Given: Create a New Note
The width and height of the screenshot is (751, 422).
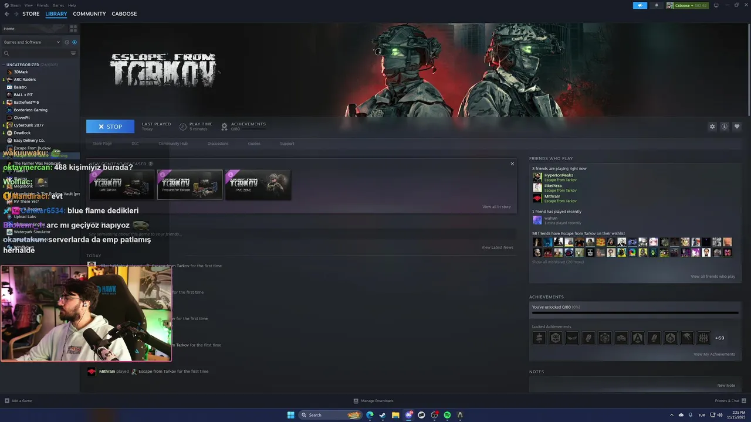Looking at the screenshot, I should point(726,386).
